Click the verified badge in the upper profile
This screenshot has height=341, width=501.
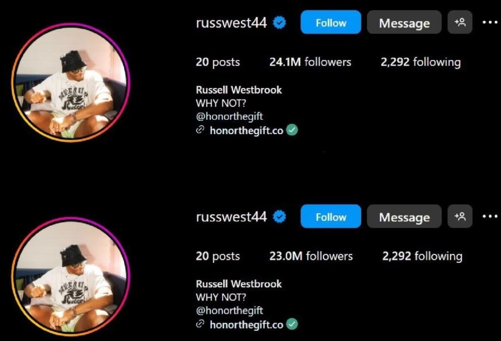pyautogui.click(x=279, y=23)
